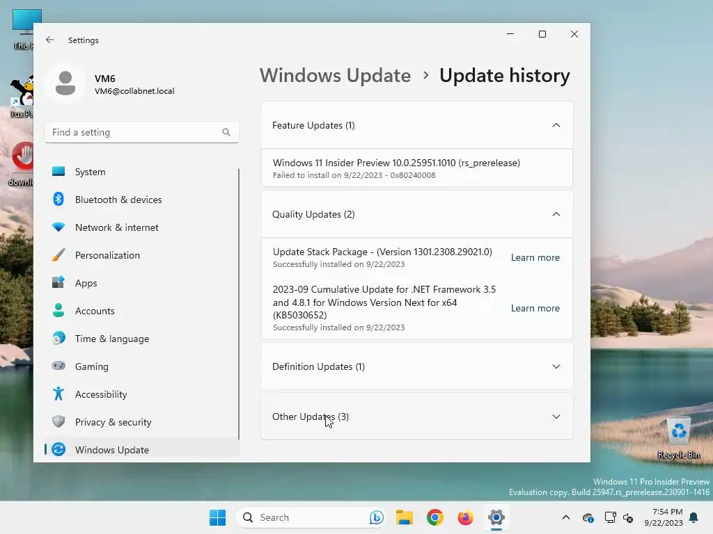Click the back arrow in Settings
713x534 pixels.
[x=50, y=40]
